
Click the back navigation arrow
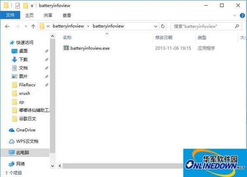pos(7,26)
